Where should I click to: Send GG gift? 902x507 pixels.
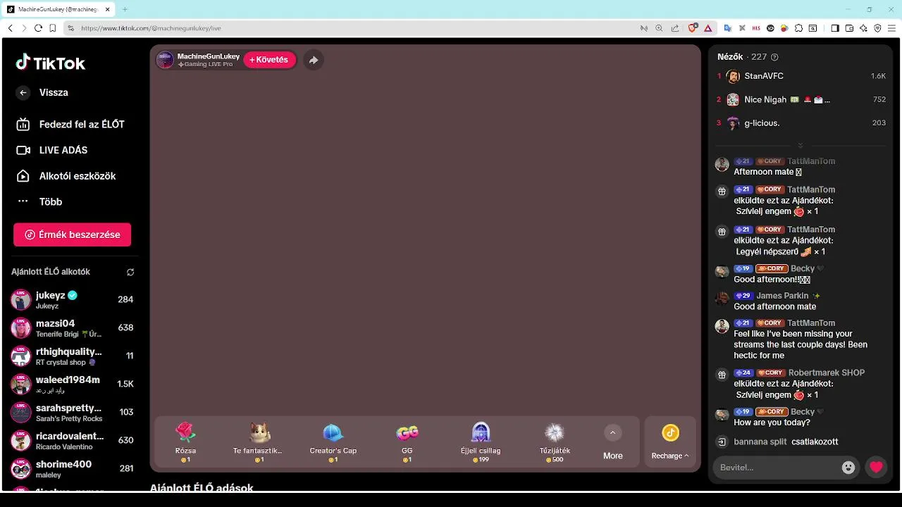tap(407, 442)
